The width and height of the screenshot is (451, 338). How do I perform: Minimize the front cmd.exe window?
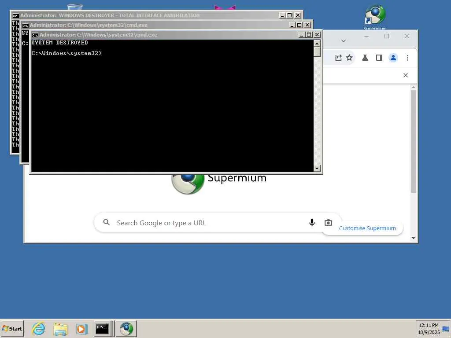(x=301, y=35)
